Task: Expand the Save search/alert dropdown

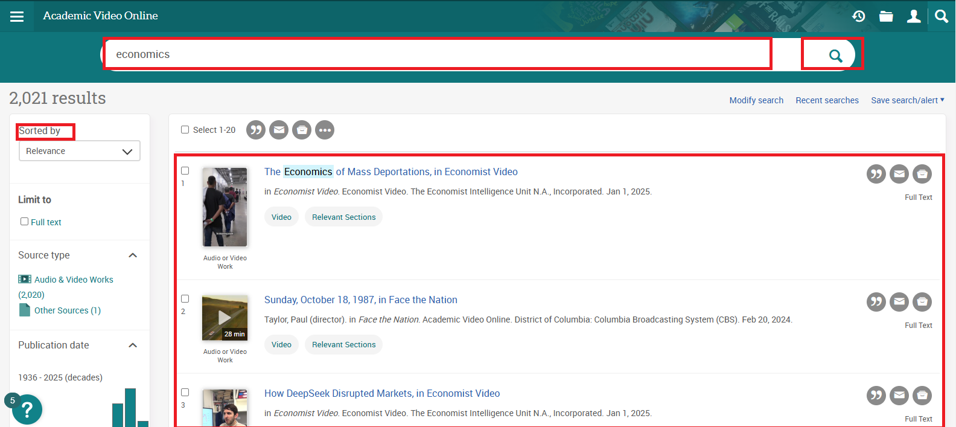Action: 907,100
